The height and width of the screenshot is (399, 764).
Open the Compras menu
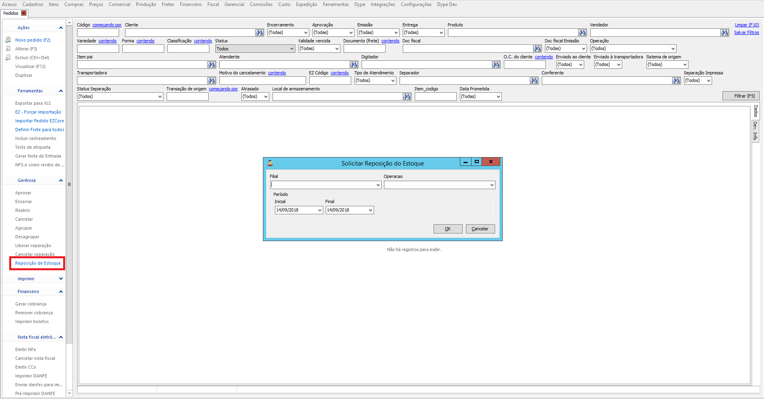click(74, 4)
